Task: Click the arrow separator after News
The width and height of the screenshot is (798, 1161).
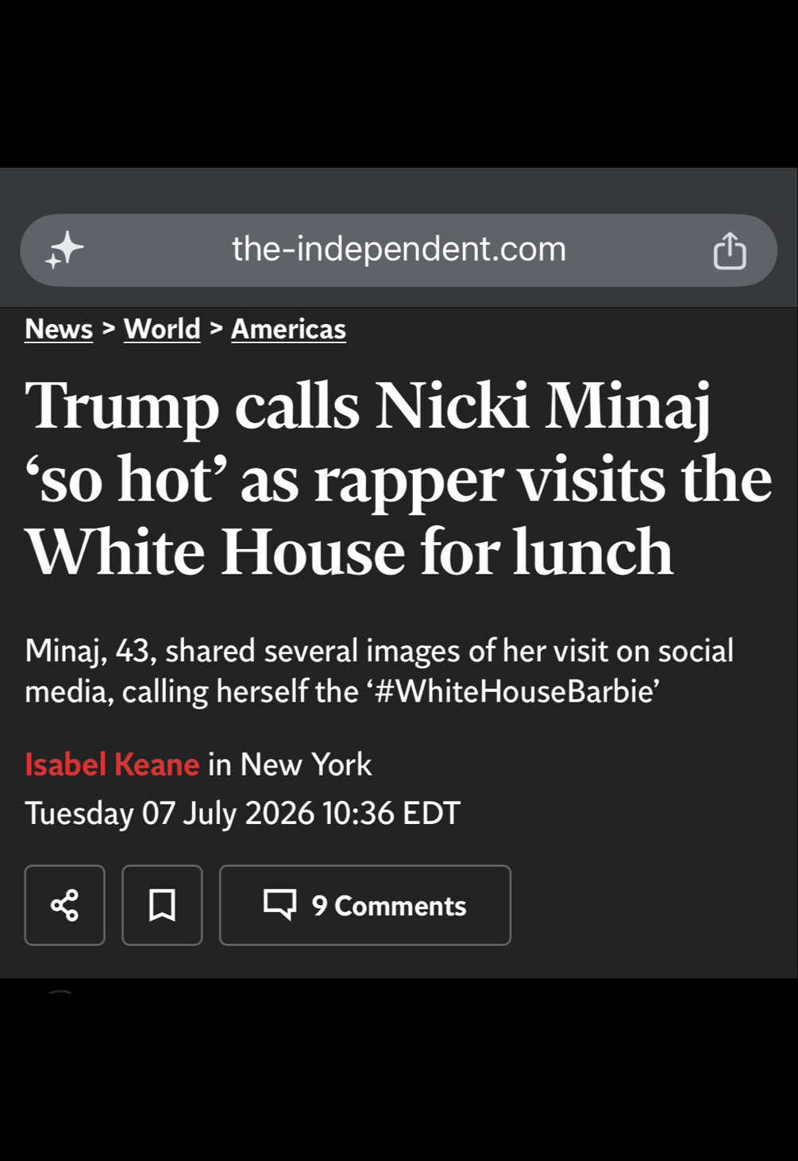Action: 109,328
